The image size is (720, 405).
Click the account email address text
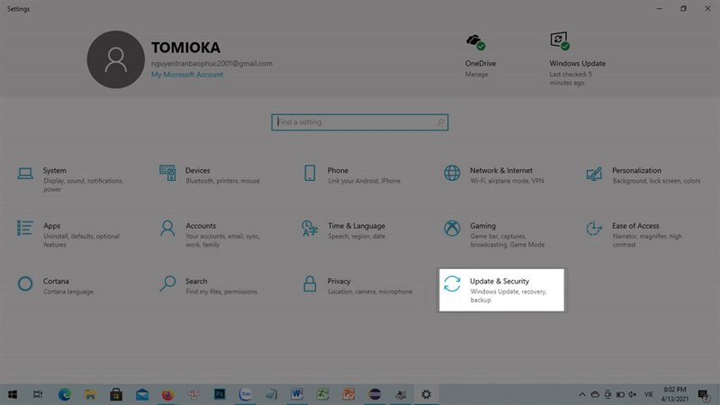tap(211, 63)
